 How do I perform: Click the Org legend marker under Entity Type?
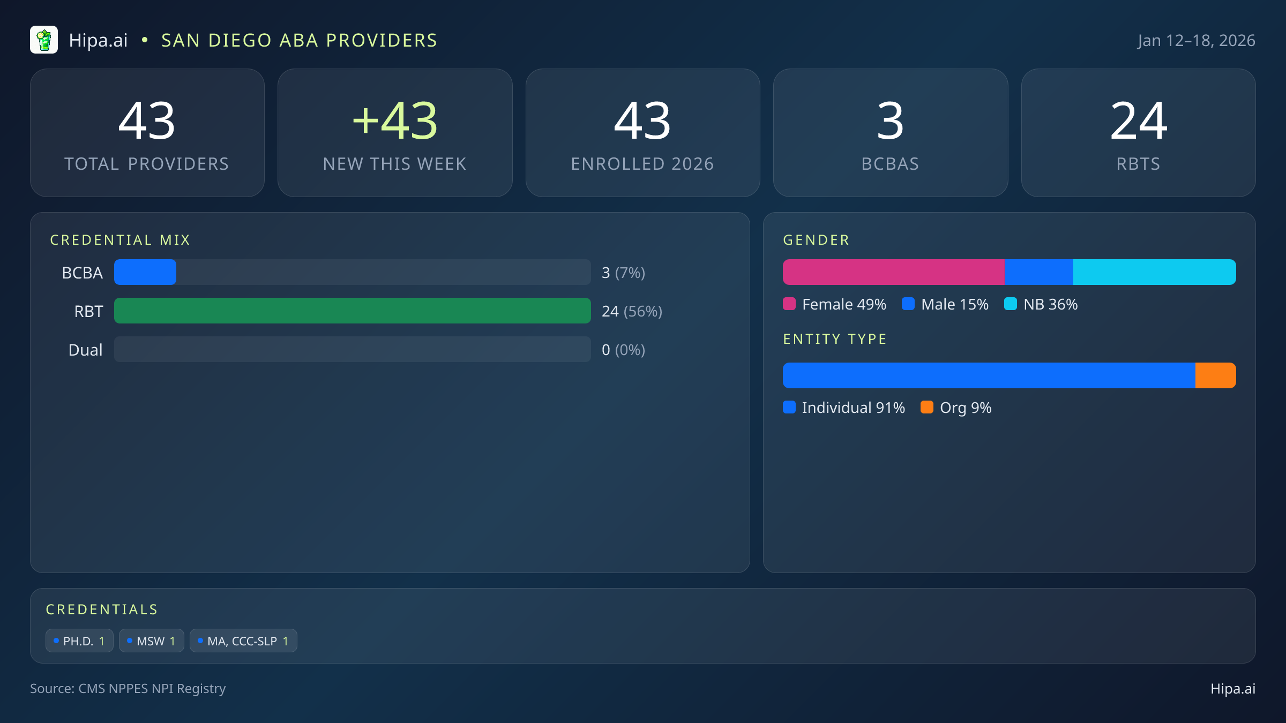[928, 408]
